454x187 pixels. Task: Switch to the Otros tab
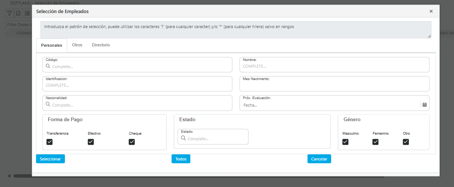coord(77,45)
